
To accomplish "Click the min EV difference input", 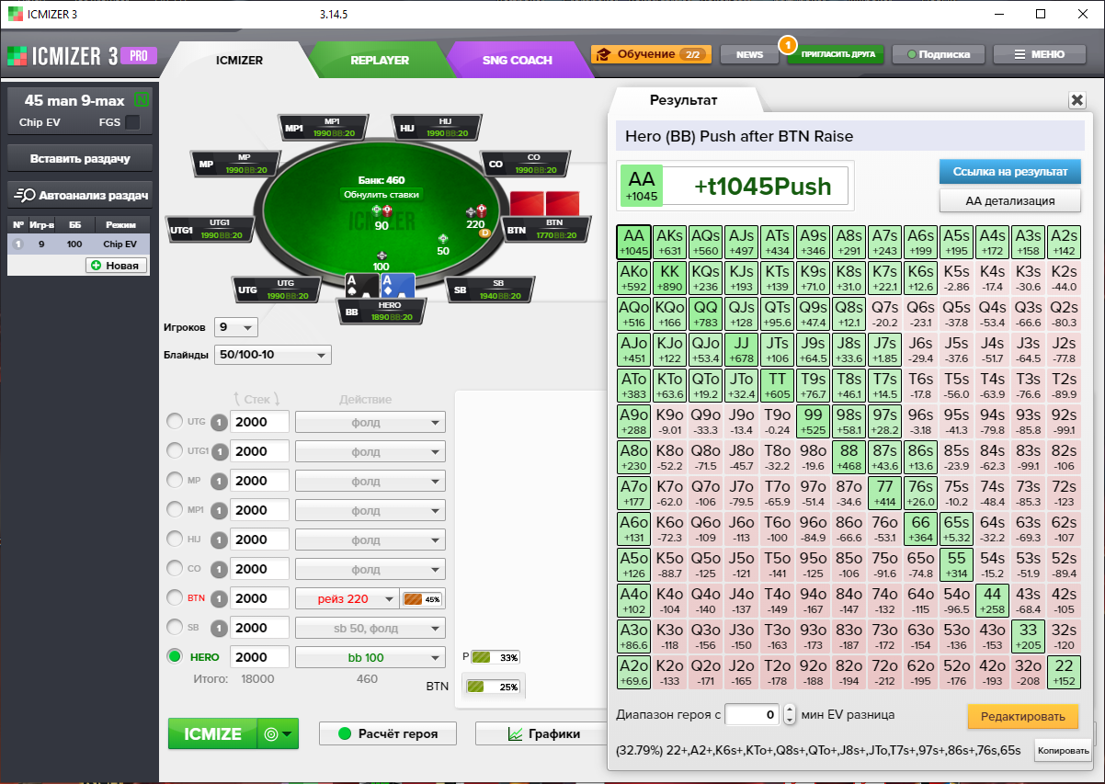I will pos(752,714).
